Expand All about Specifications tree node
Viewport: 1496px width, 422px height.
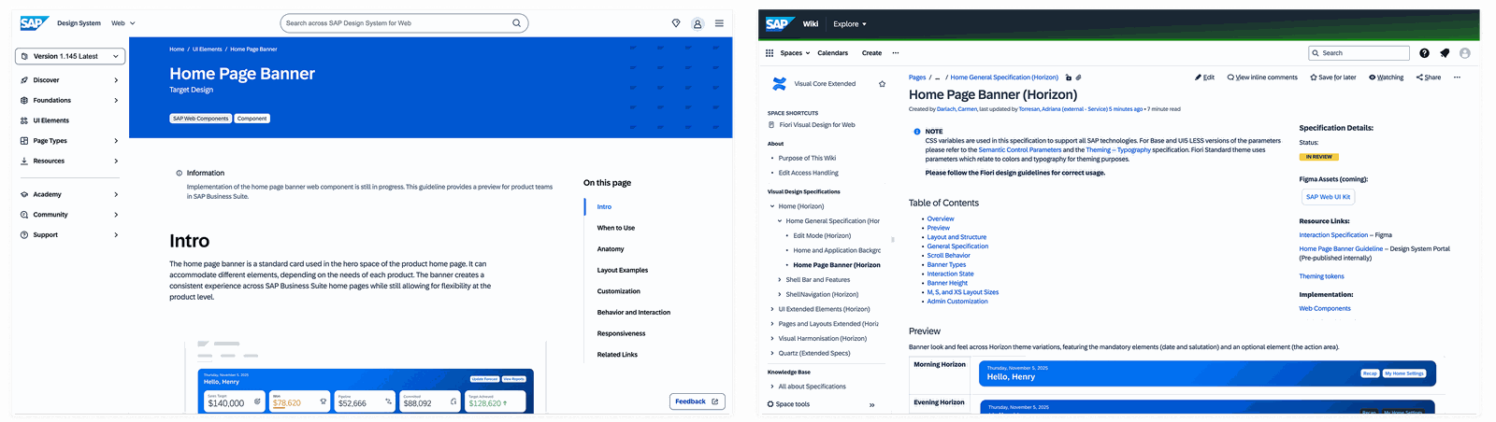pos(772,387)
